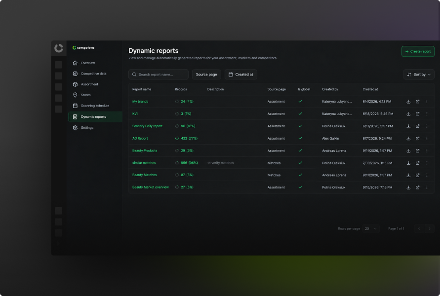
Task: Open the Created at date filter
Action: pyautogui.click(x=241, y=74)
